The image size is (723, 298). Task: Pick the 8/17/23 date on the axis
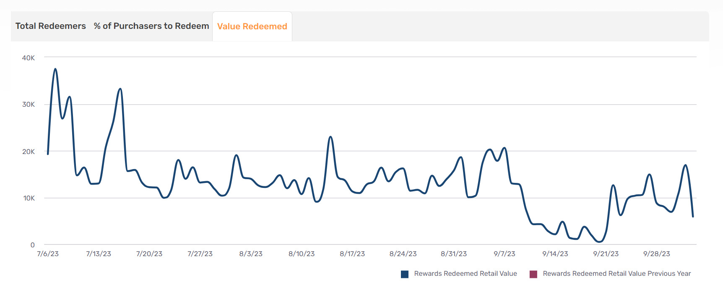pyautogui.click(x=352, y=254)
